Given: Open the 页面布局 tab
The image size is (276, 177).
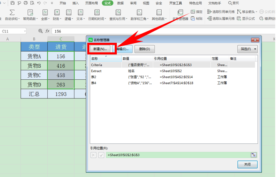Looking at the screenshot, I should click(91, 3).
